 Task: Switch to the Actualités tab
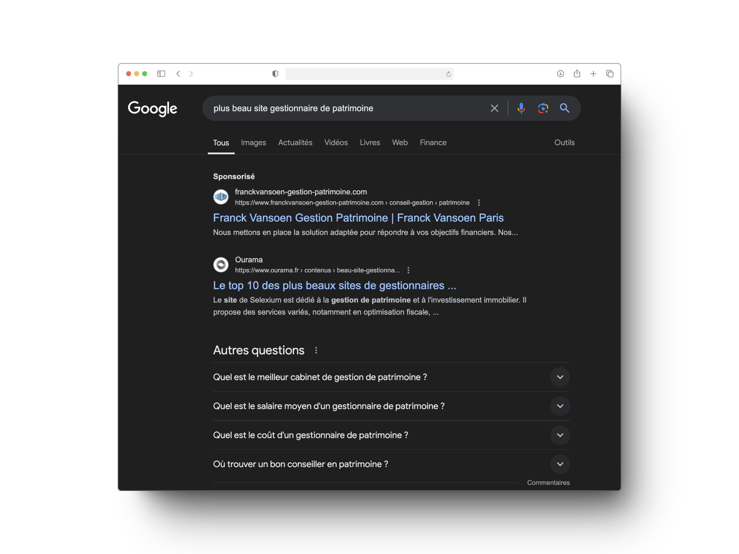[295, 143]
